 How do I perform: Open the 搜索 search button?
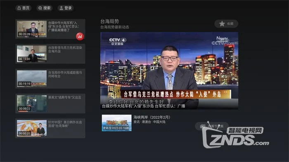tap(45, 8)
